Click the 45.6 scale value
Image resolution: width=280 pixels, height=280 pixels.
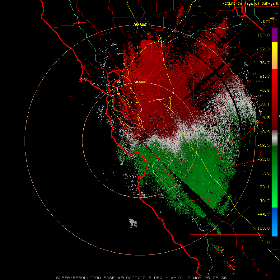click(265, 90)
